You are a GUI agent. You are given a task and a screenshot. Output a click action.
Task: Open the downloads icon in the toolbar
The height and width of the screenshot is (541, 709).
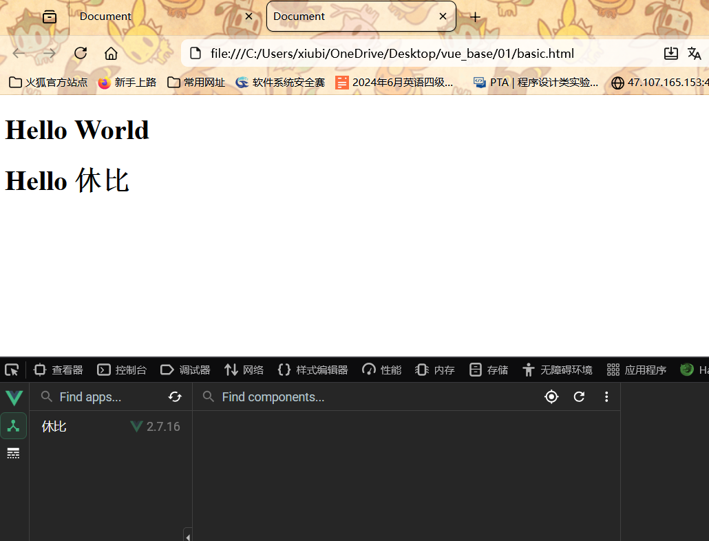click(670, 54)
